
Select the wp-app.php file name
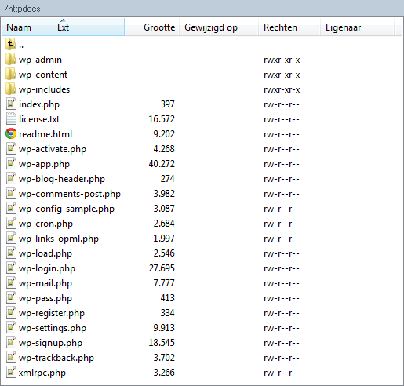[x=44, y=164]
